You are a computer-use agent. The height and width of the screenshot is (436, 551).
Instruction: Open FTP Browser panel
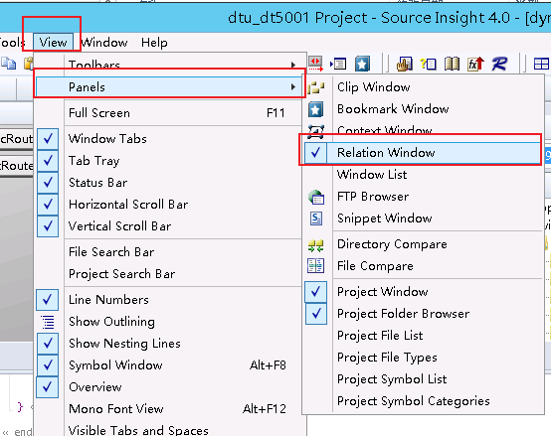tap(424, 197)
